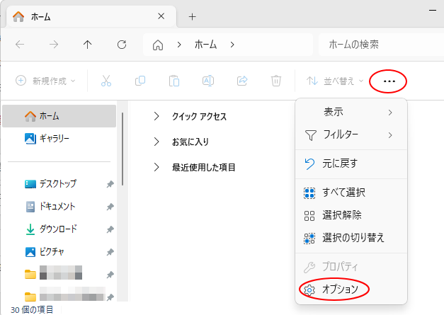The width and height of the screenshot is (444, 315).
Task: Add a new tab with plus button
Action: click(x=193, y=17)
